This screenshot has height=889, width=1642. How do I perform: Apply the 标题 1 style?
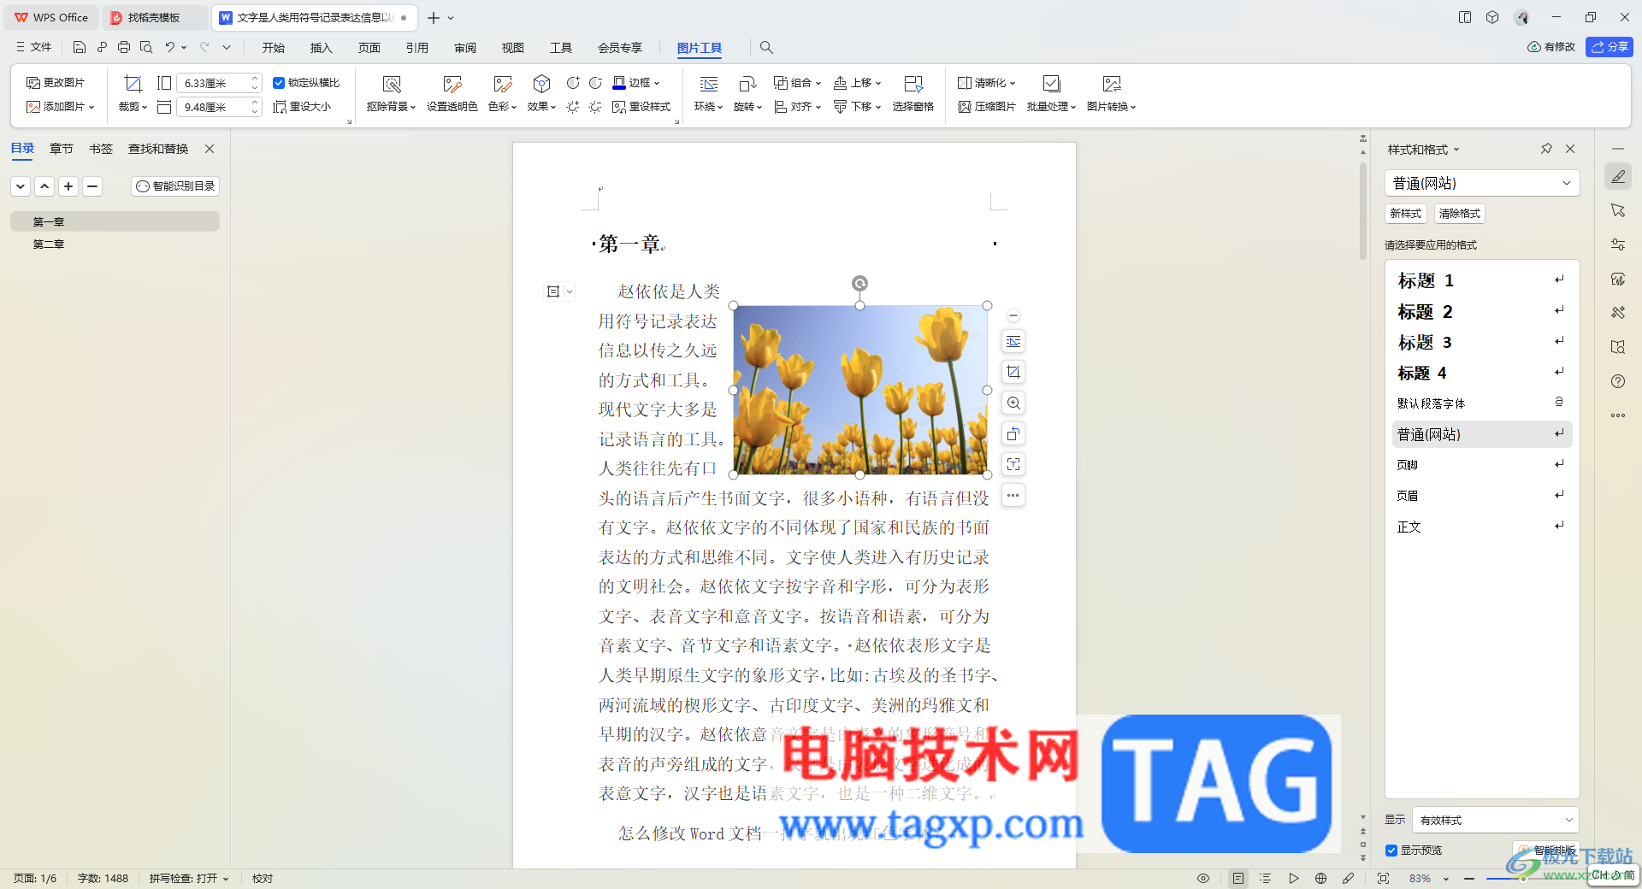coord(1482,280)
